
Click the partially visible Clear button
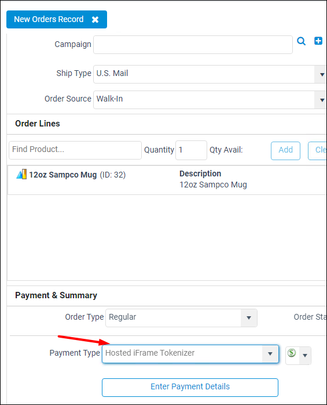click(318, 151)
